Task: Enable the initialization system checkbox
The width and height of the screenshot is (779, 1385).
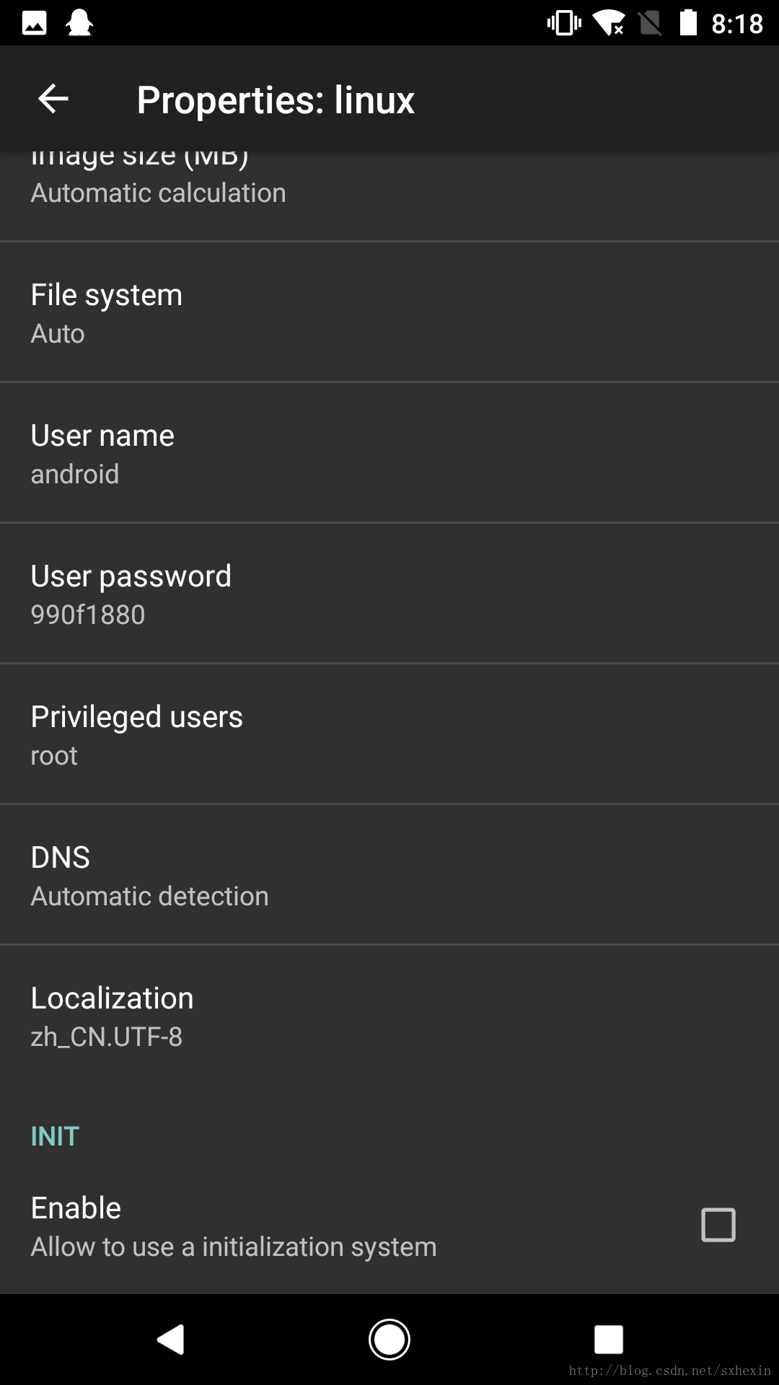Action: [718, 1225]
